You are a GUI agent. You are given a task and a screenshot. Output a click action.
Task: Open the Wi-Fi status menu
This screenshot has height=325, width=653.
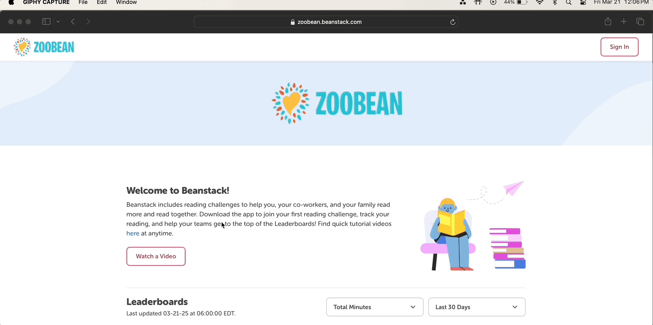[x=539, y=3]
